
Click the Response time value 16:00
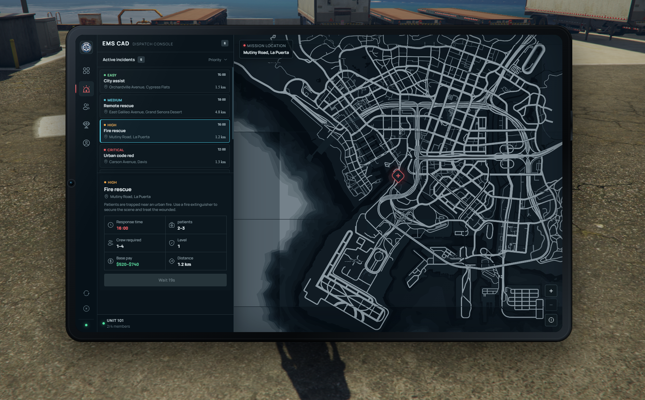[122, 228]
